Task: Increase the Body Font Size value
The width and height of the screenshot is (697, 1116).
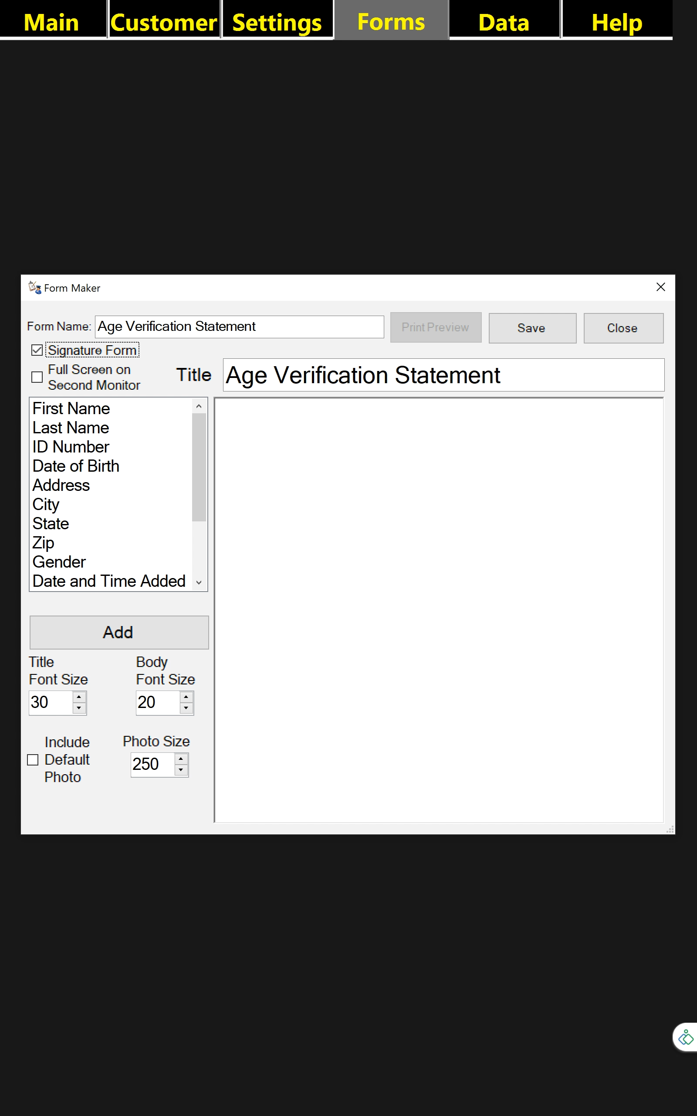Action: tap(186, 697)
